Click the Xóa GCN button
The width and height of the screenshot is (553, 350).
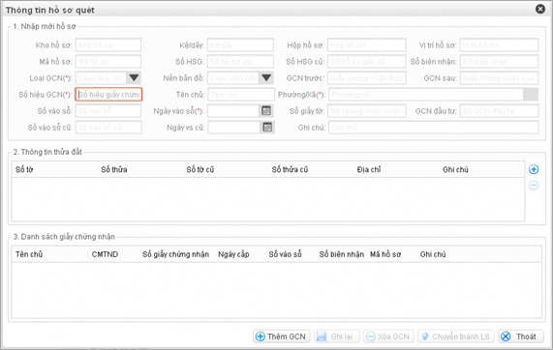(388, 336)
